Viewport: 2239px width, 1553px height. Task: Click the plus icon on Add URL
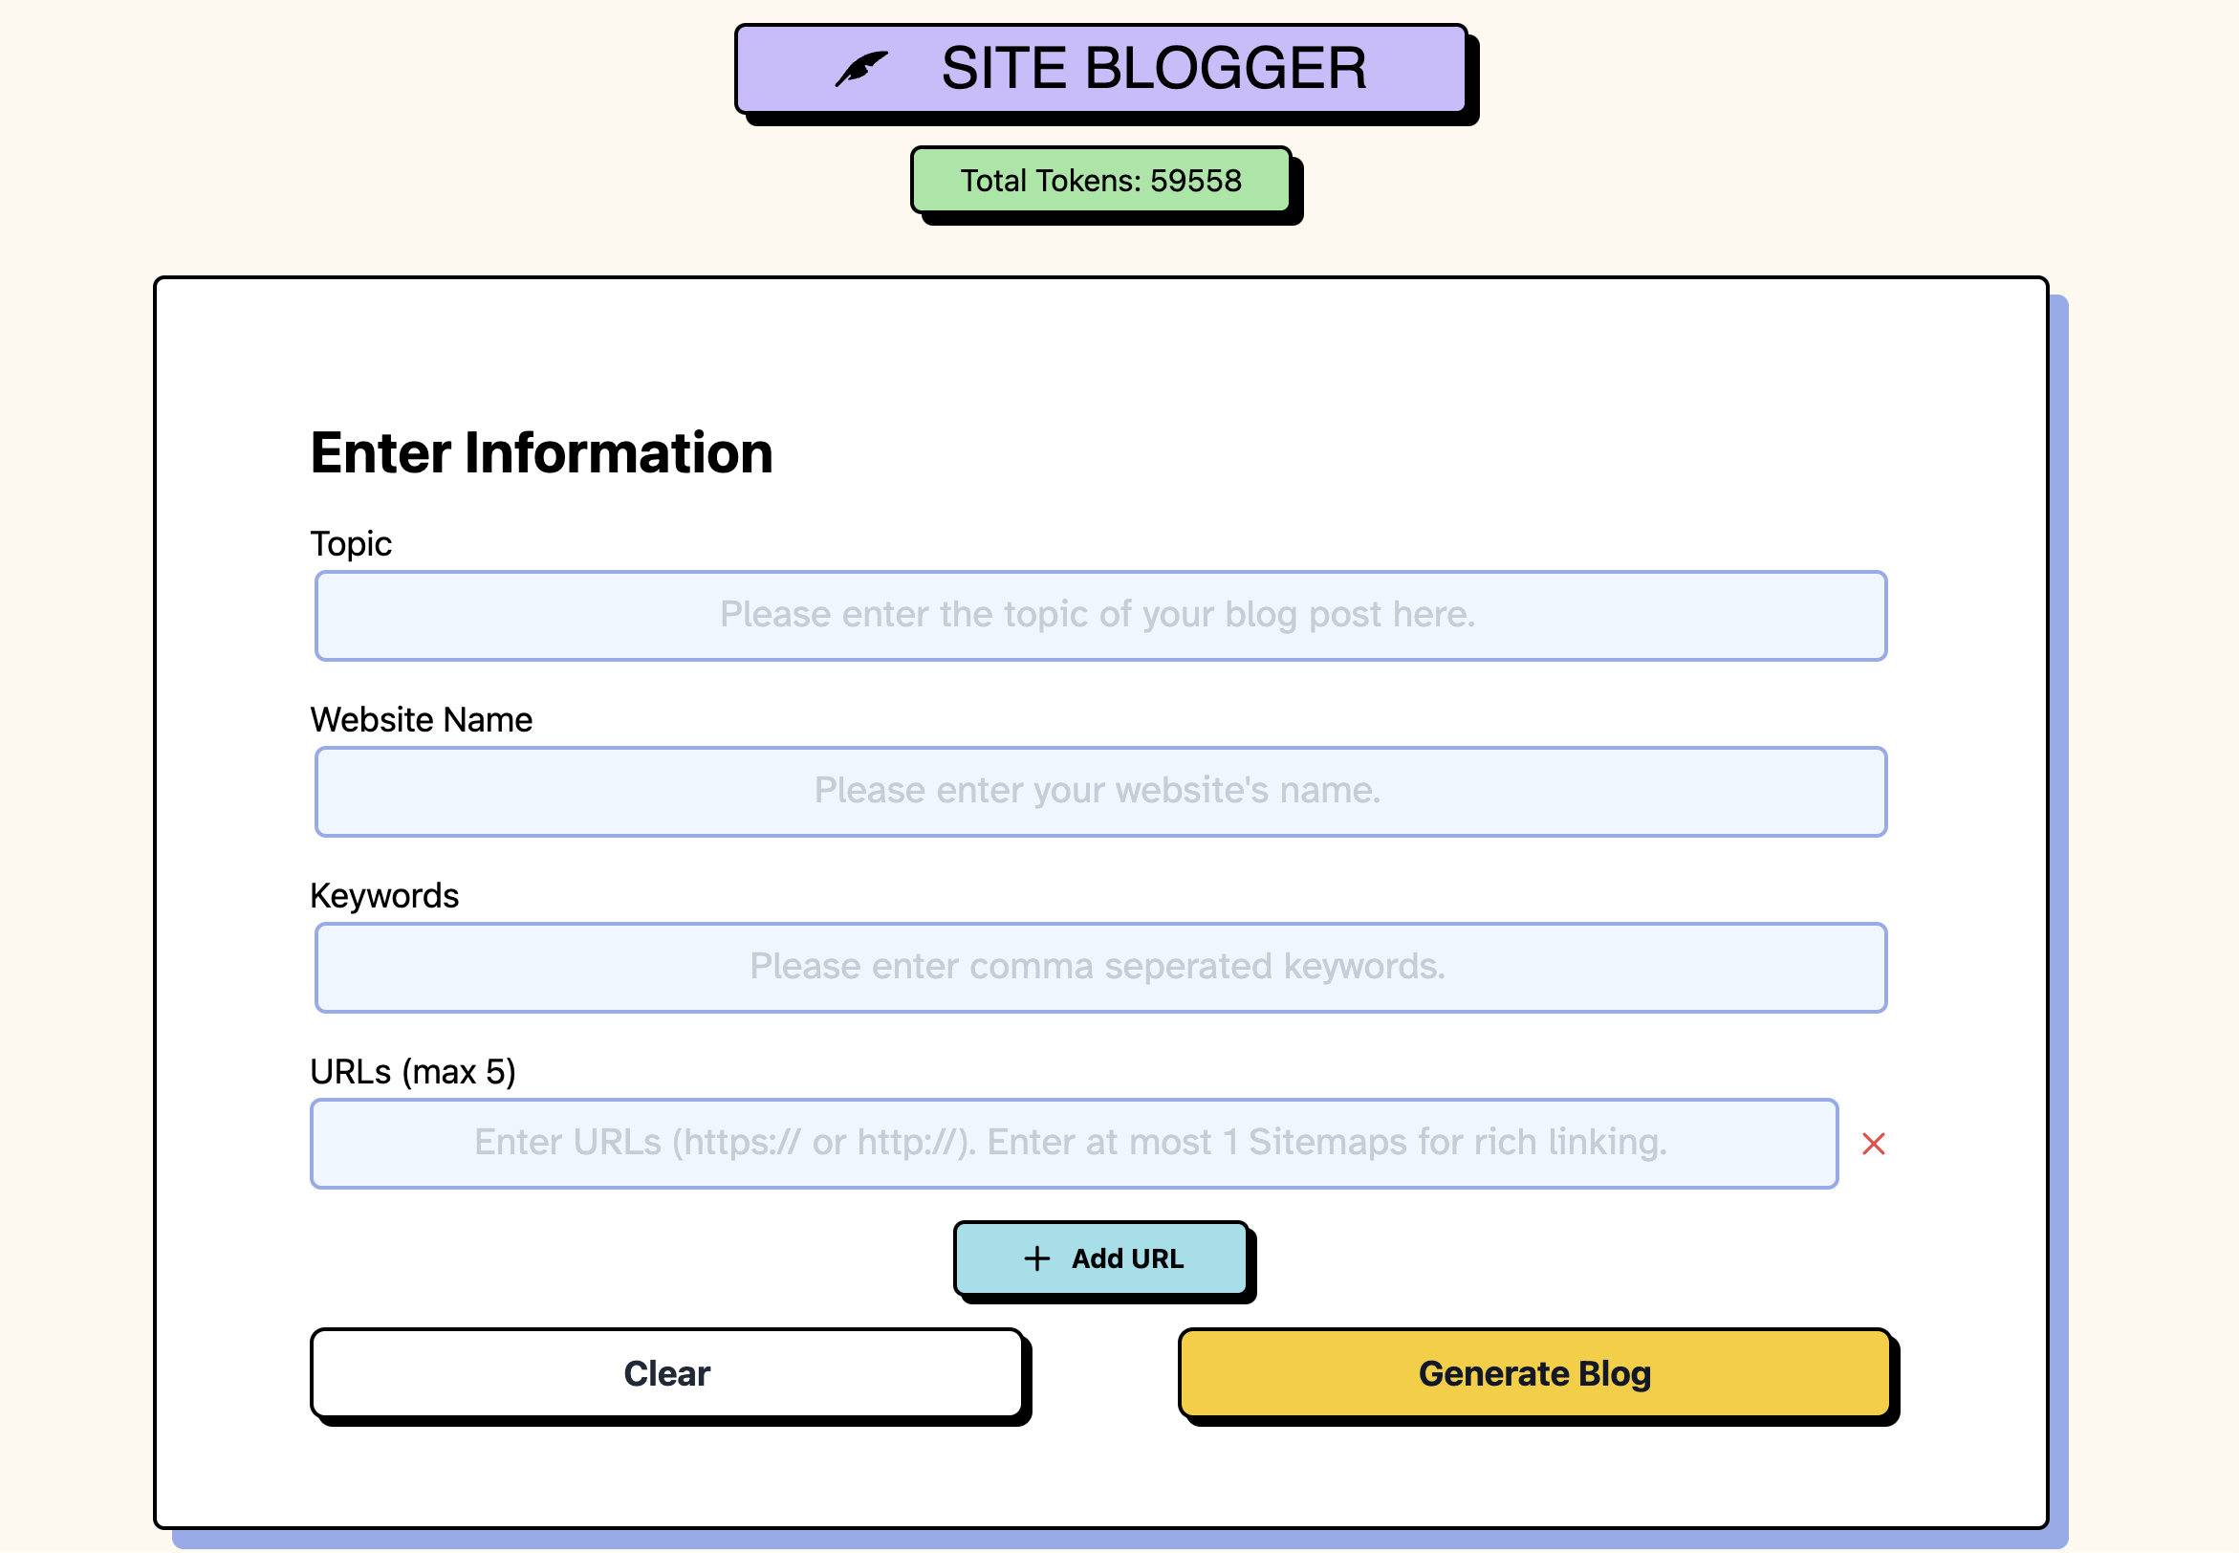(1037, 1258)
